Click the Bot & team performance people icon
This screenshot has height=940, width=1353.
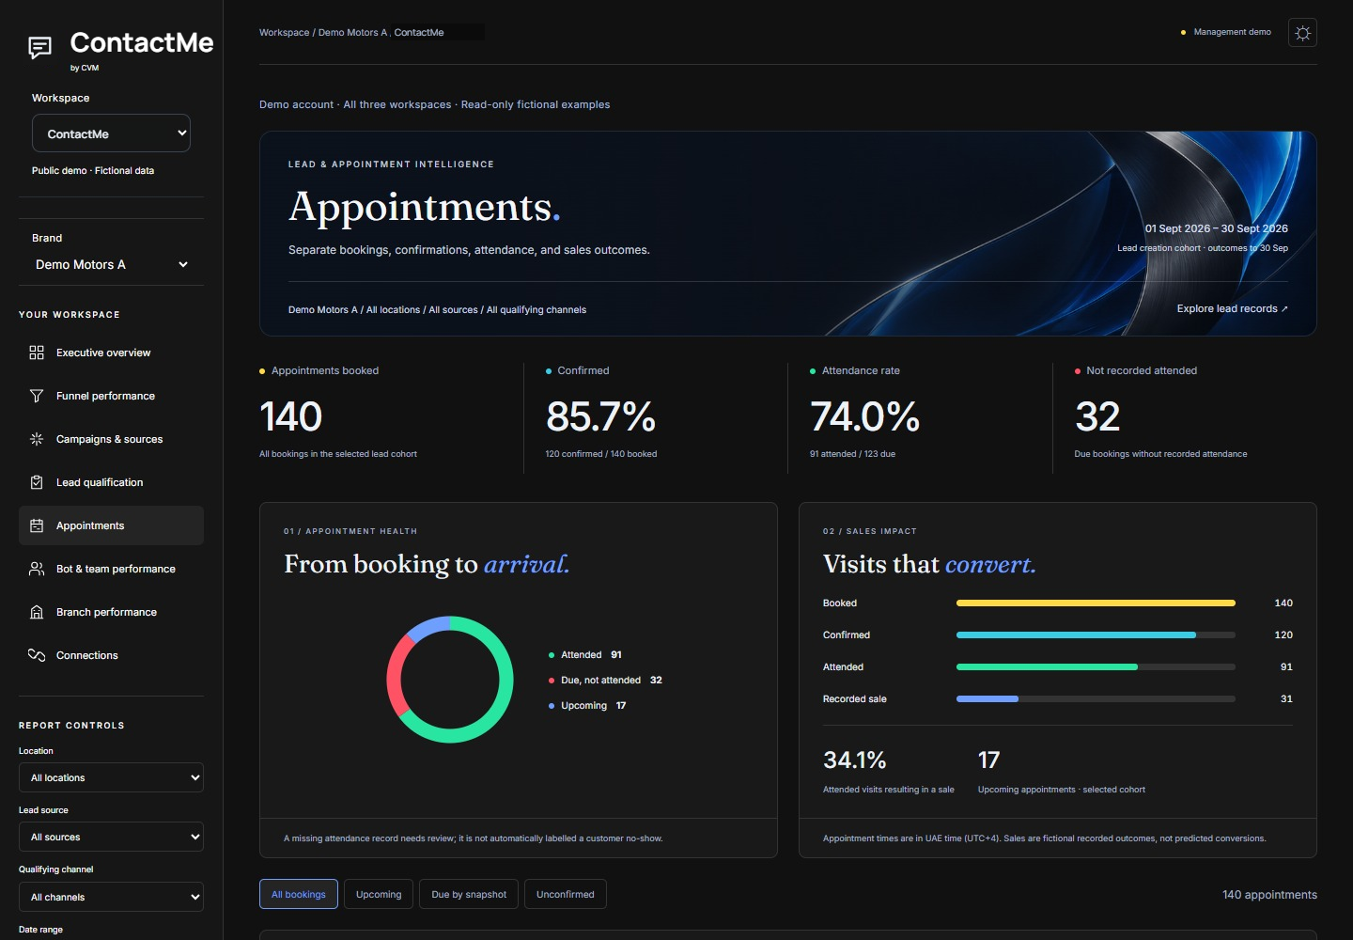[37, 569]
